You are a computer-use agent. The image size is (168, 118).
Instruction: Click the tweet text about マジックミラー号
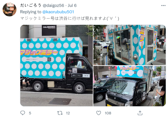coord(70,19)
